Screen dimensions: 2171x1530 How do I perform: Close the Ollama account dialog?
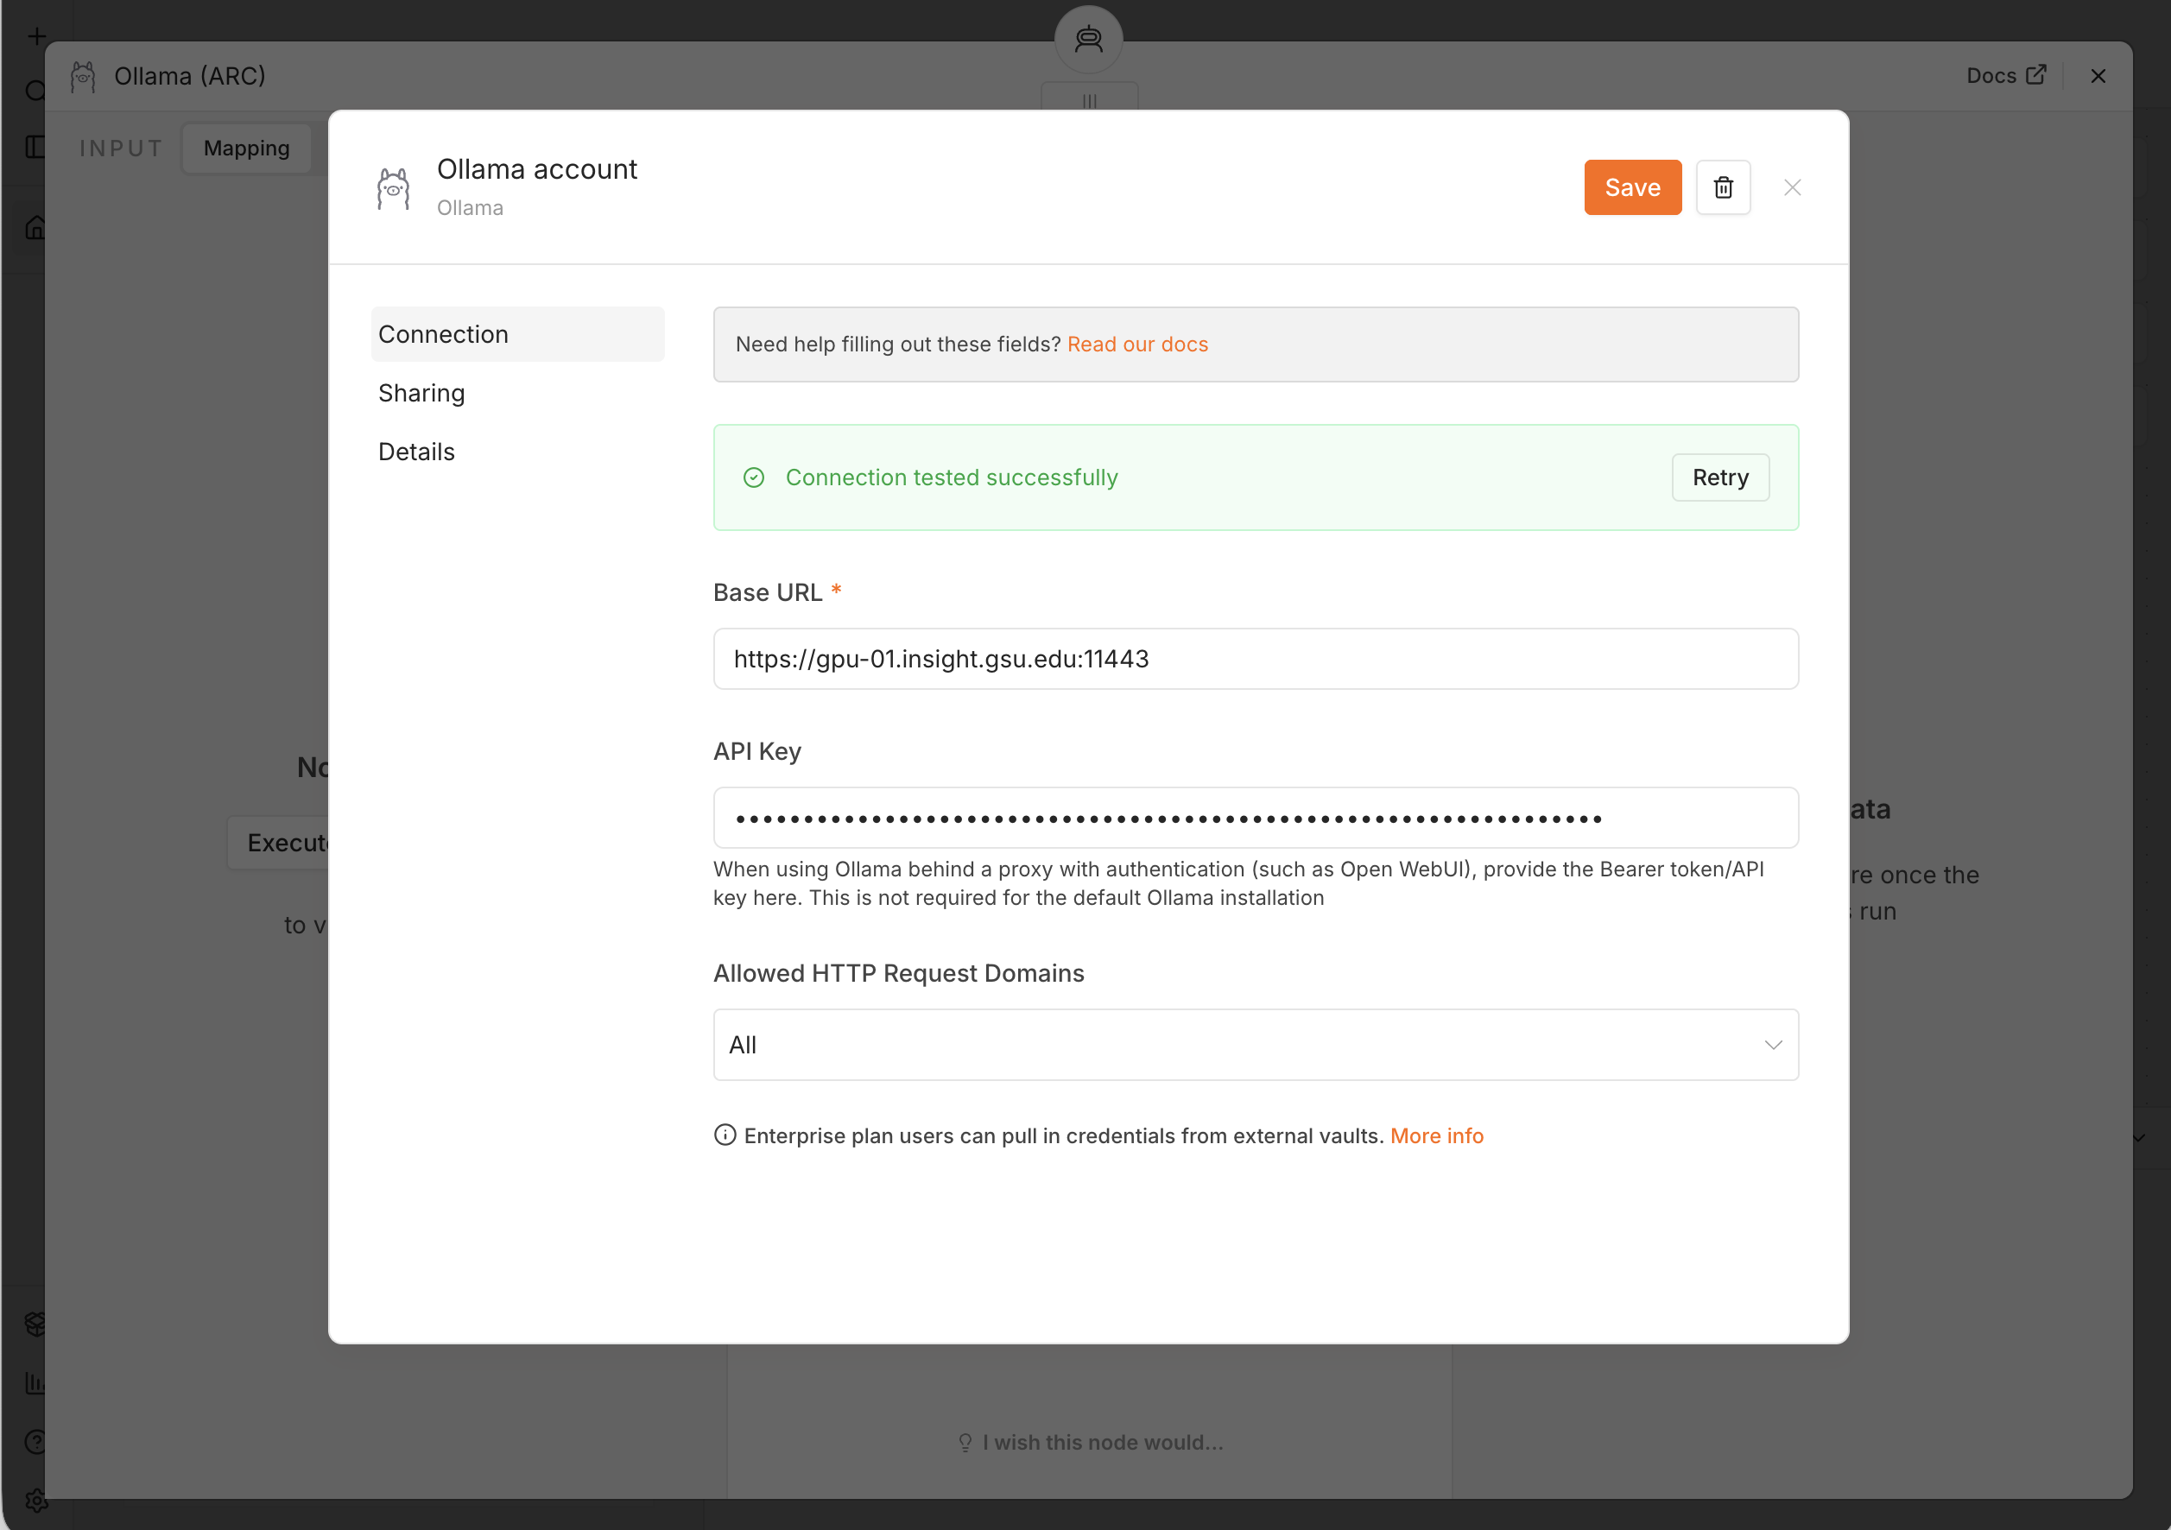tap(1792, 187)
